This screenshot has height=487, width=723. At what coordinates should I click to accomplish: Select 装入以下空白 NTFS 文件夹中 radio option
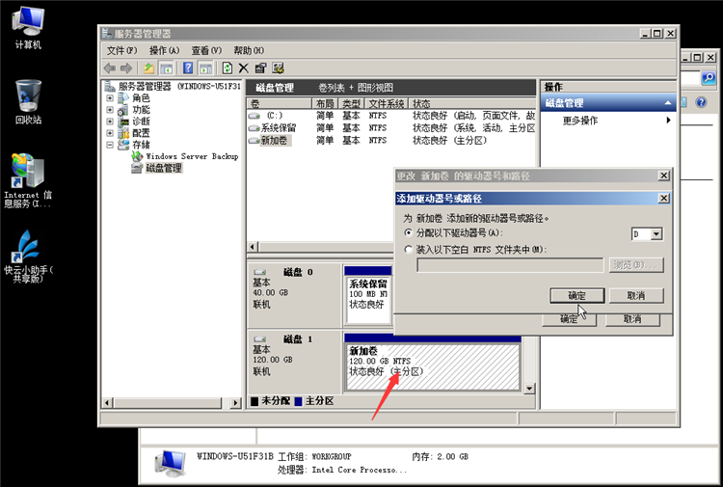pos(408,250)
